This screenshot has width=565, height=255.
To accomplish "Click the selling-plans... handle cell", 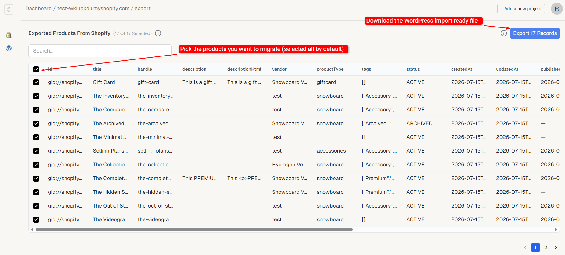I will coord(155,151).
